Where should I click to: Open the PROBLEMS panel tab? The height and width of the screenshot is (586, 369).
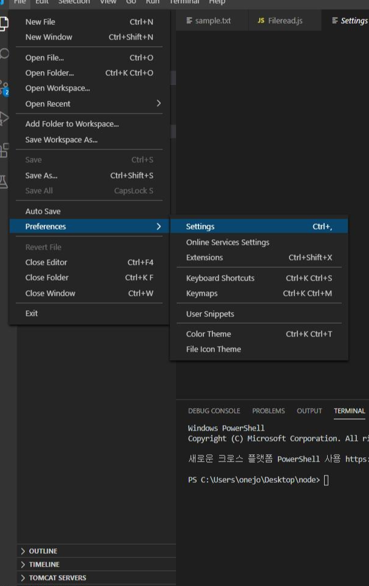268,411
